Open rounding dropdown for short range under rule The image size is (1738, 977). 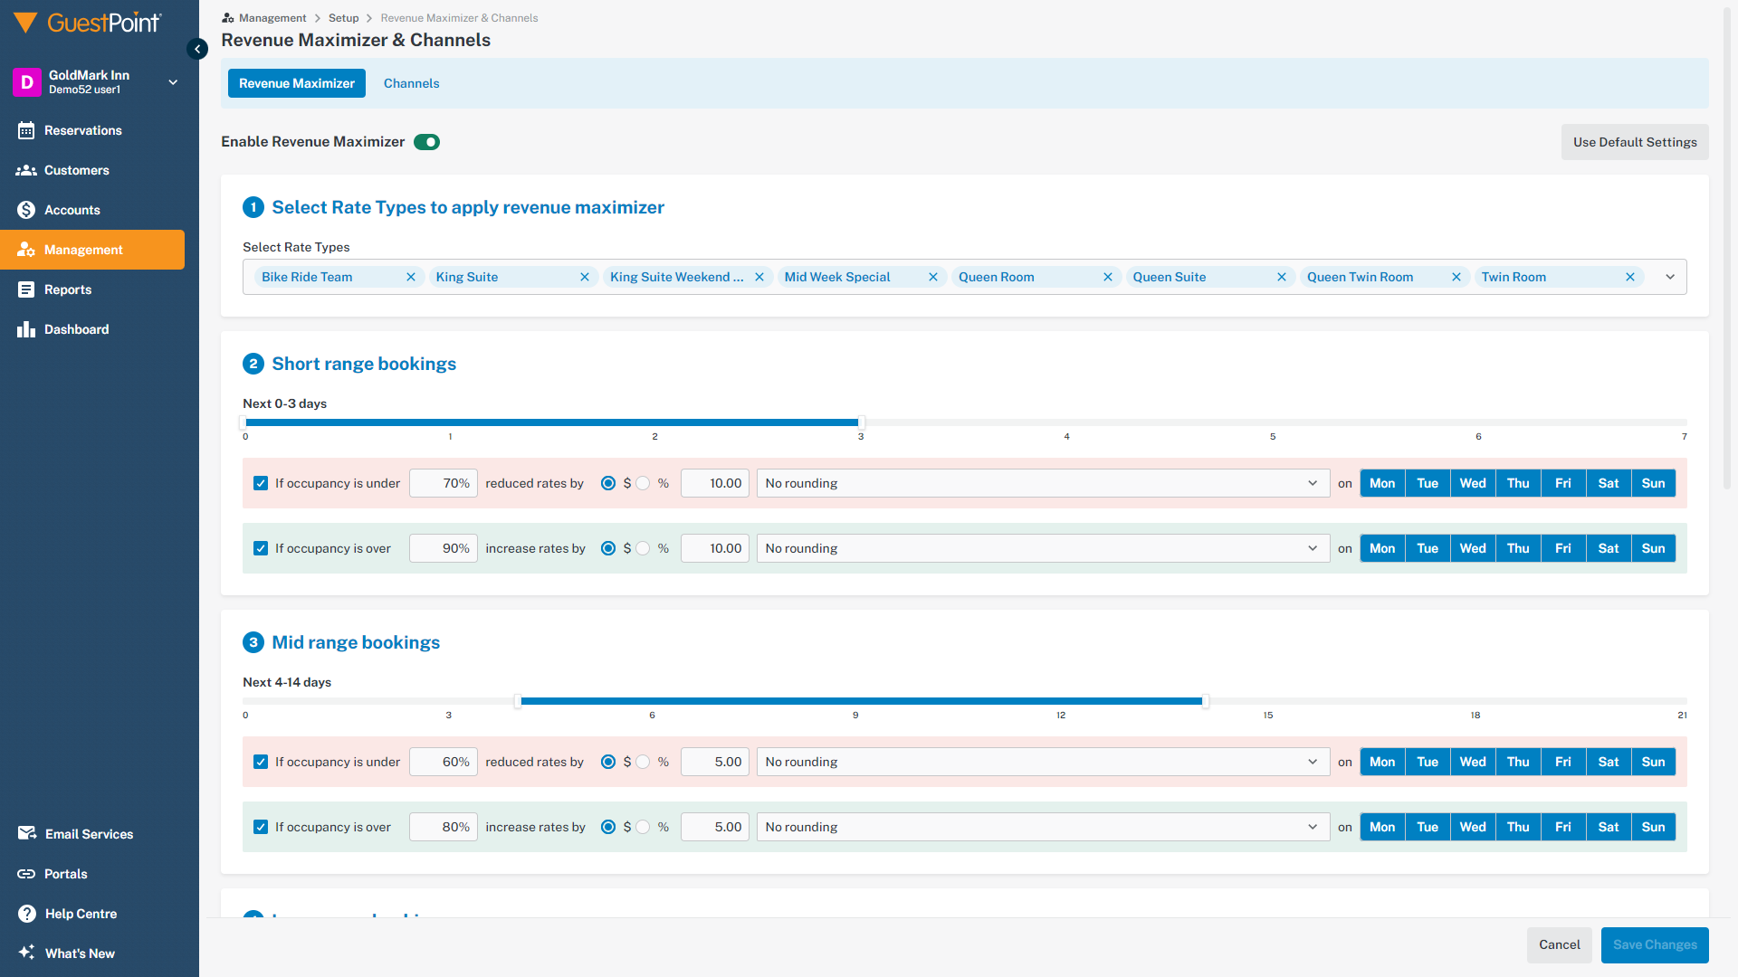tap(1043, 483)
